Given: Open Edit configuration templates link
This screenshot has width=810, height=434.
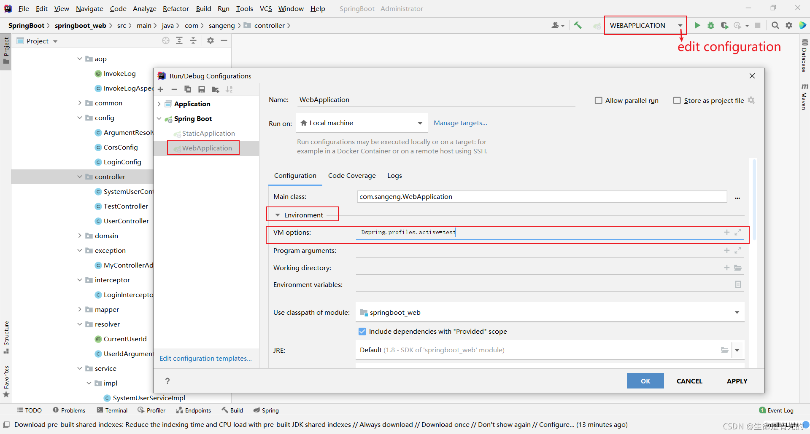Looking at the screenshot, I should [x=205, y=358].
